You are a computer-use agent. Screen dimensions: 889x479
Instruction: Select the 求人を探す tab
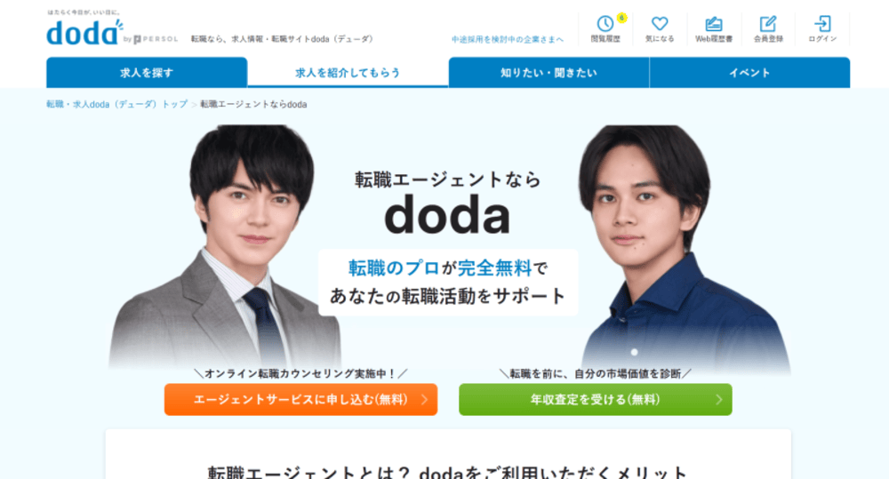(147, 73)
